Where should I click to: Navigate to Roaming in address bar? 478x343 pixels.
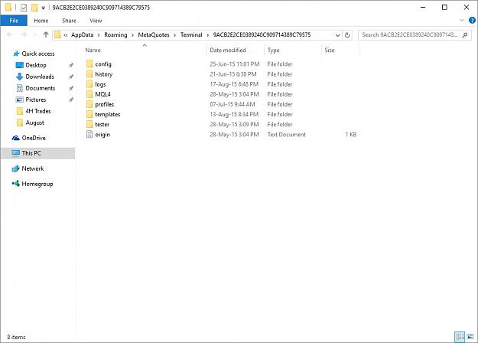(115, 34)
